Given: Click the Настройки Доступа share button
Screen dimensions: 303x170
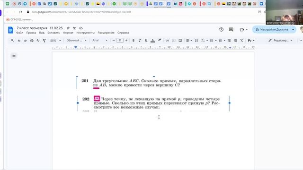Looking at the screenshot, I should point(272,29).
